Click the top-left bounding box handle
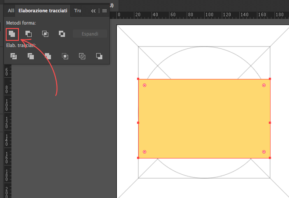The height and width of the screenshot is (198, 289). click(138, 79)
